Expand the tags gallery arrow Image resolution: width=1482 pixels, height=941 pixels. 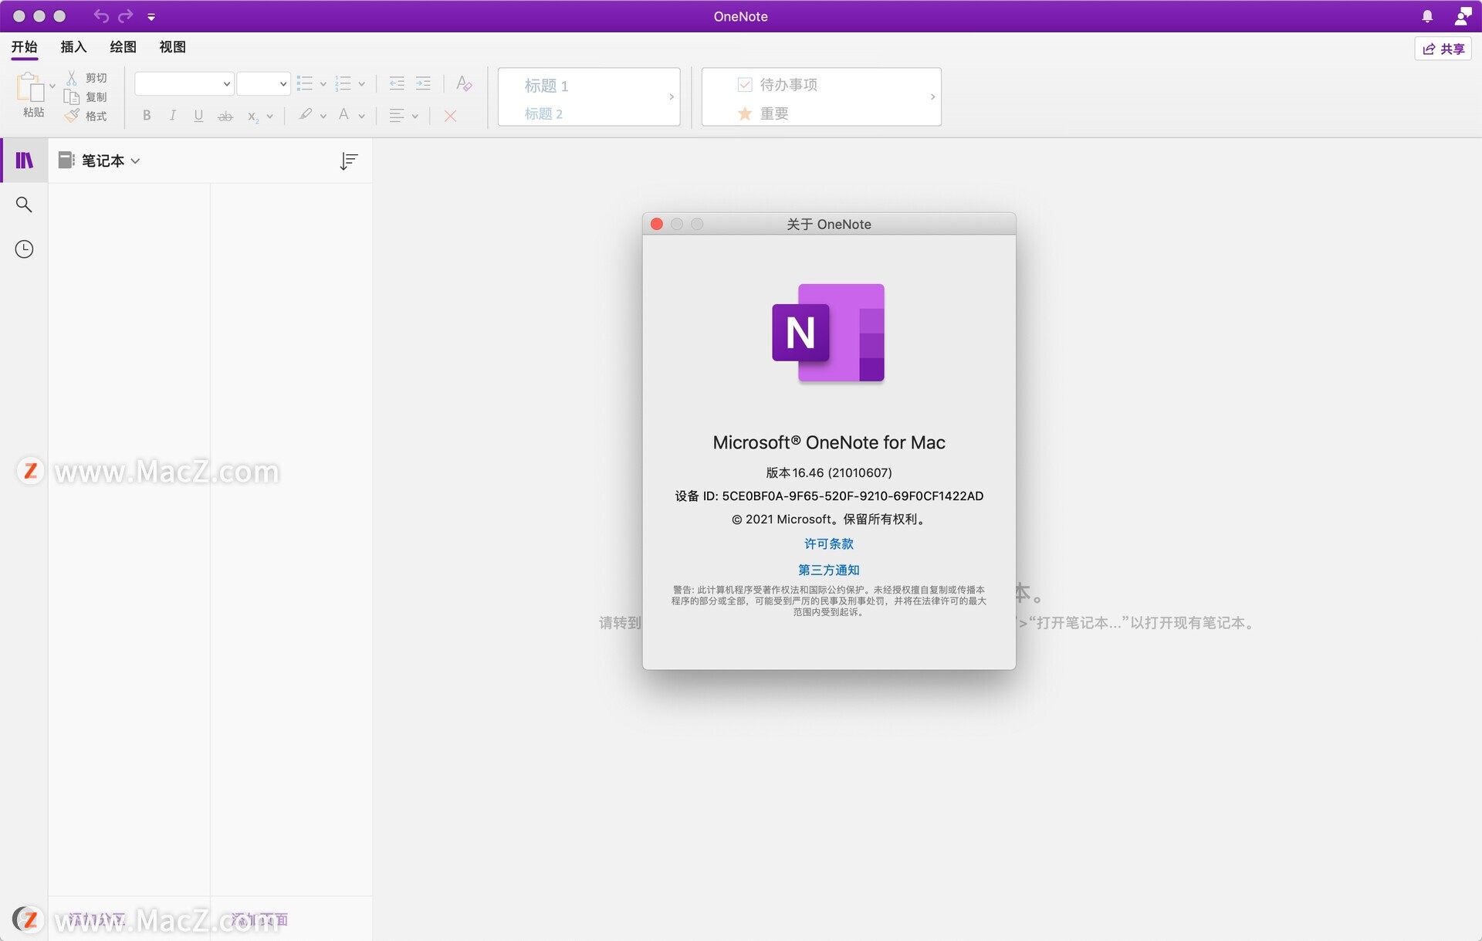[932, 97]
